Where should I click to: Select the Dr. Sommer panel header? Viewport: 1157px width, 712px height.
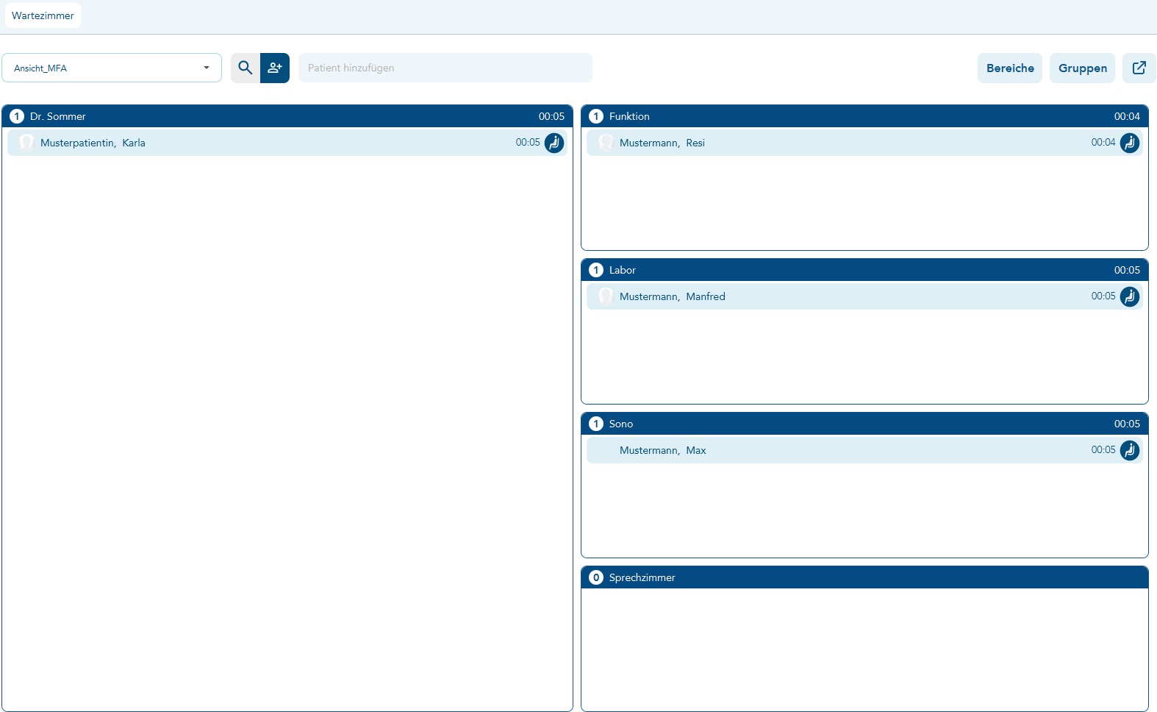click(x=287, y=116)
